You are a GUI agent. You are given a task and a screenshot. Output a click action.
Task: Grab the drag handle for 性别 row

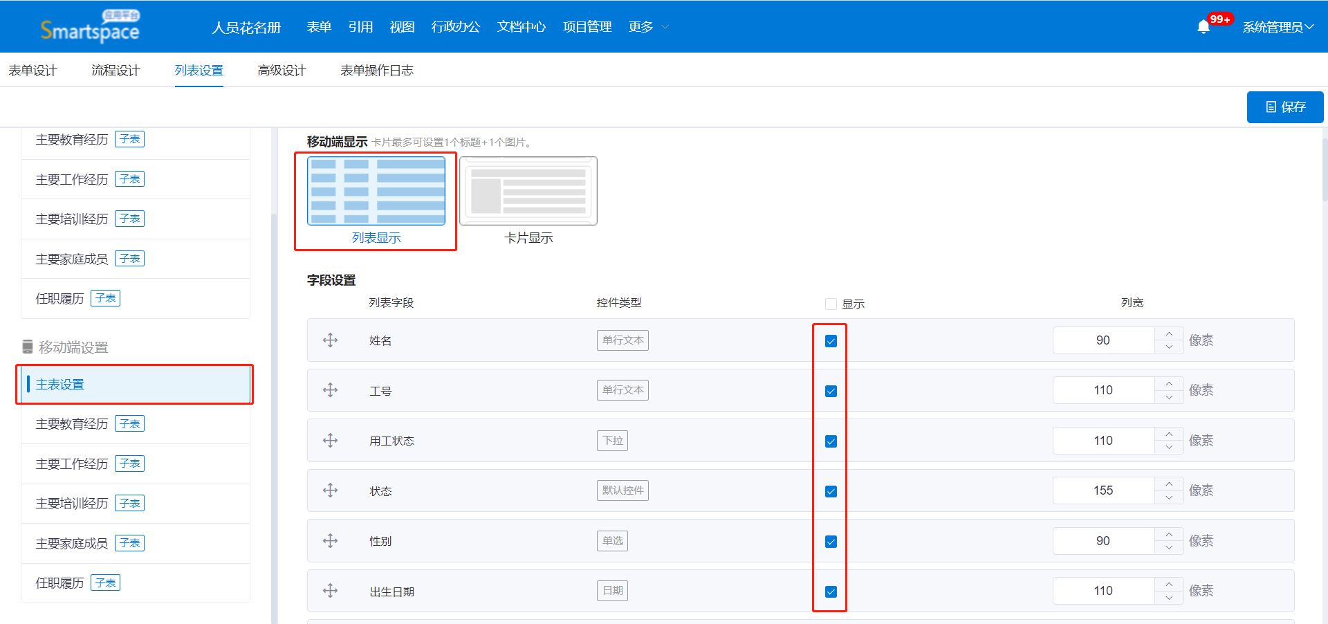coord(331,541)
